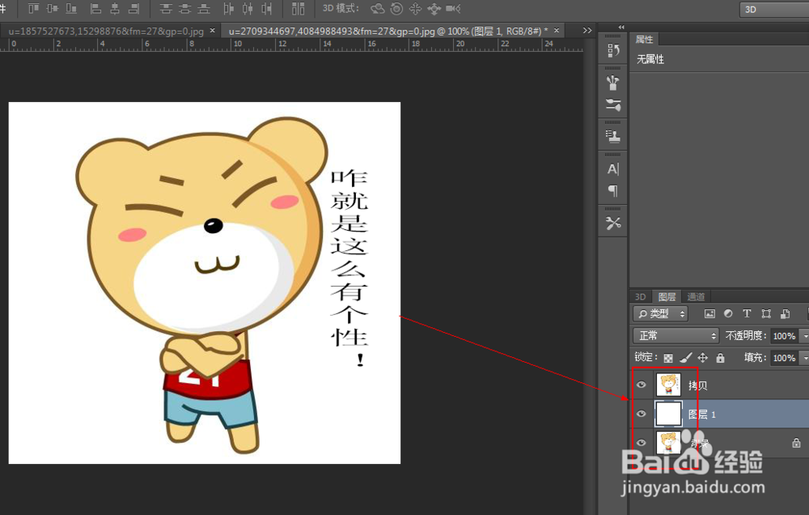Open the History panel icon

(613, 50)
